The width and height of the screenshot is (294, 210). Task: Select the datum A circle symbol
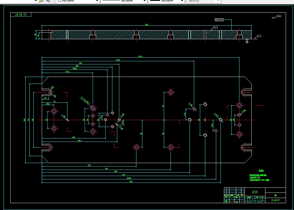point(247,42)
